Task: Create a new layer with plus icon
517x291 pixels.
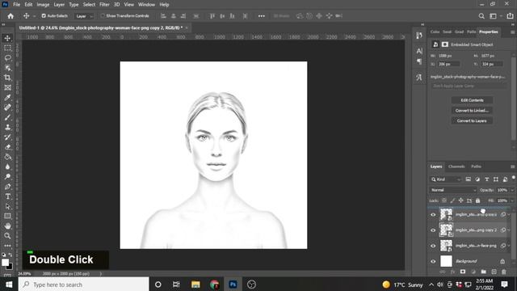Action: pos(494,272)
